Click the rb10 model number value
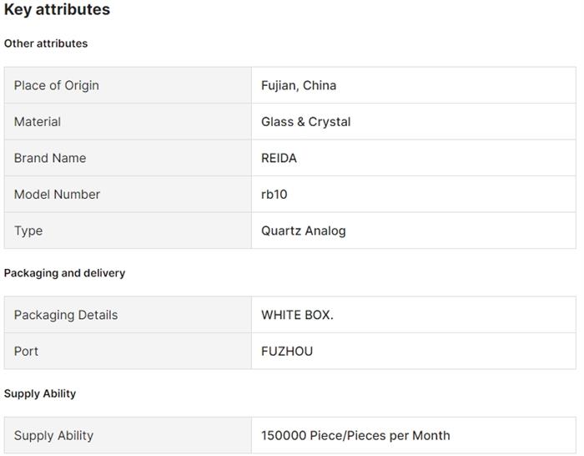 (274, 195)
